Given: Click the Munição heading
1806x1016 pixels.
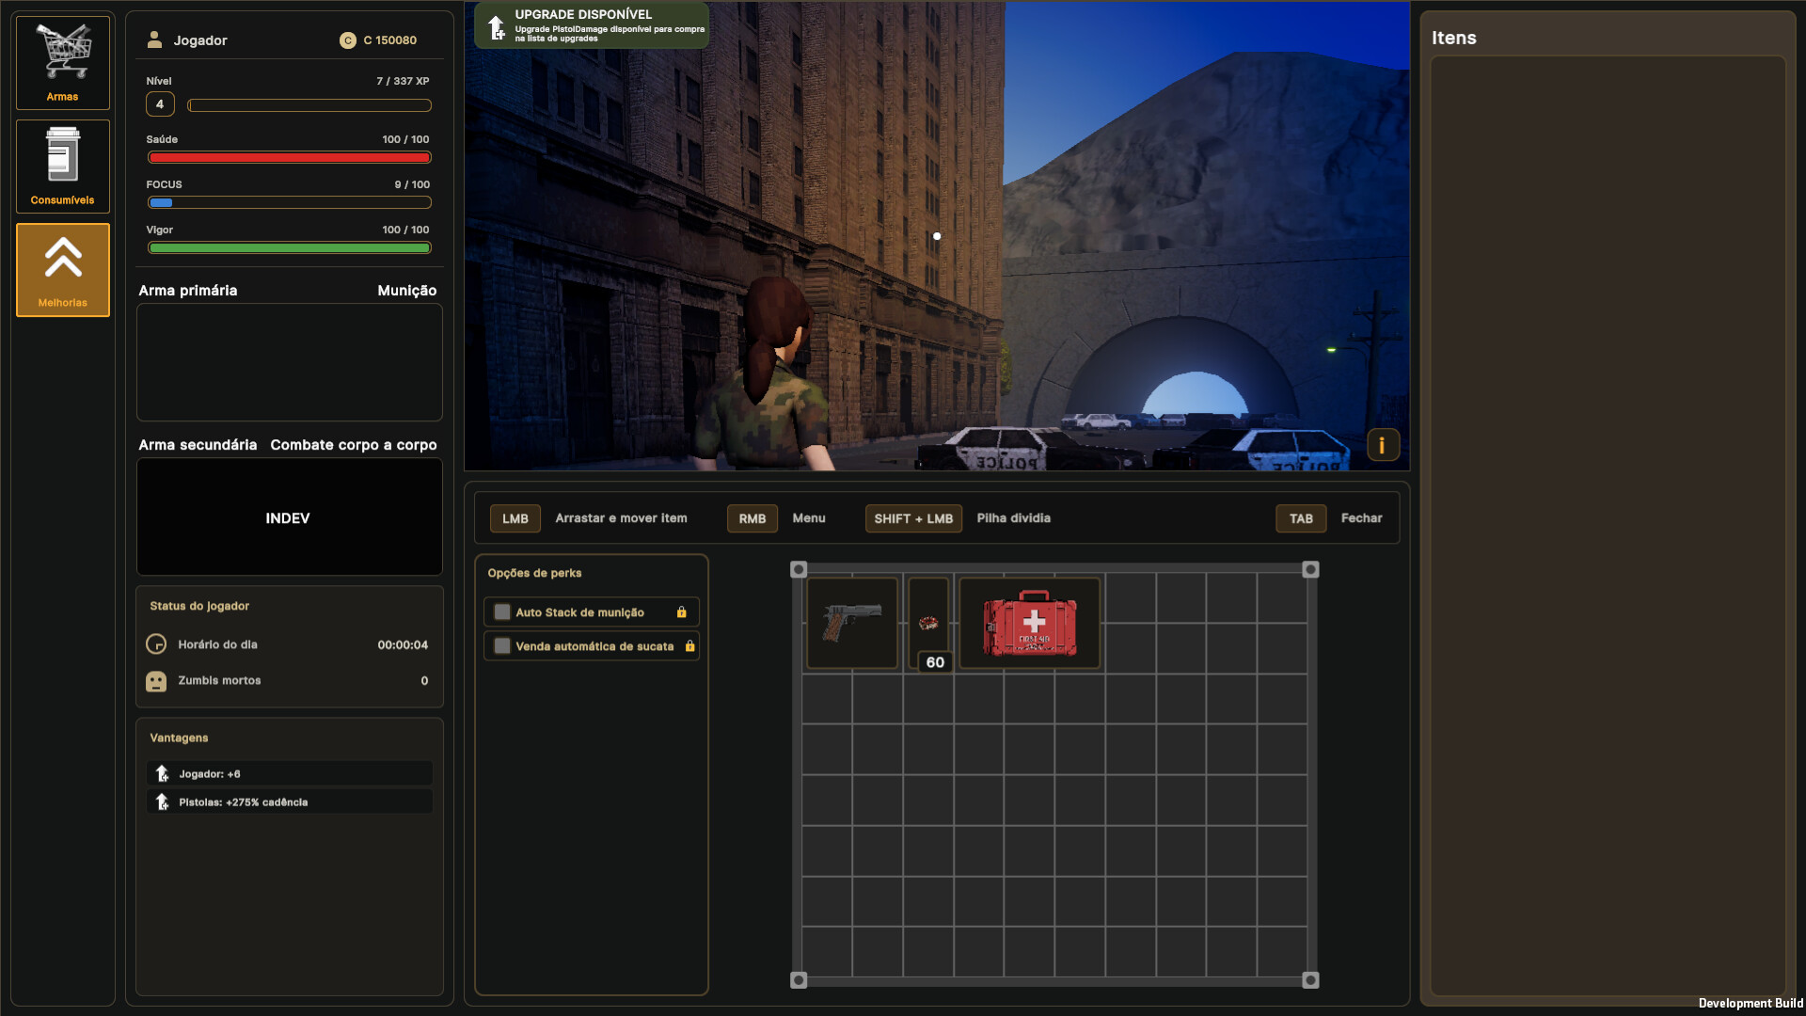Looking at the screenshot, I should (x=407, y=291).
